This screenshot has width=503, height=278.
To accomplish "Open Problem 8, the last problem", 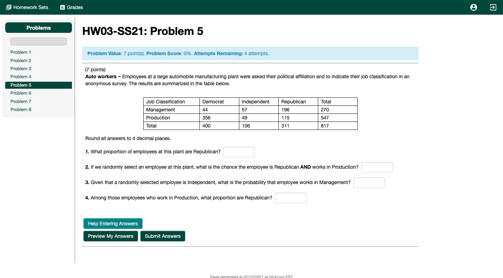I will pos(21,109).
